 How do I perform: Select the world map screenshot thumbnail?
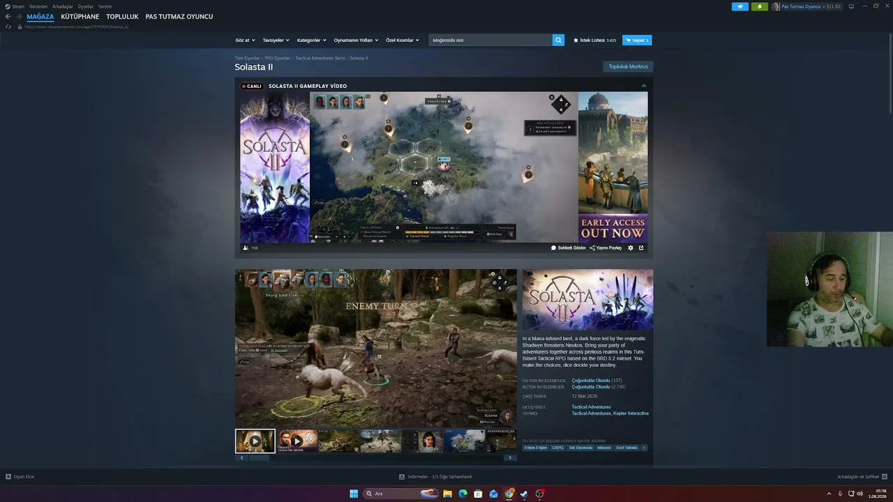coord(465,441)
